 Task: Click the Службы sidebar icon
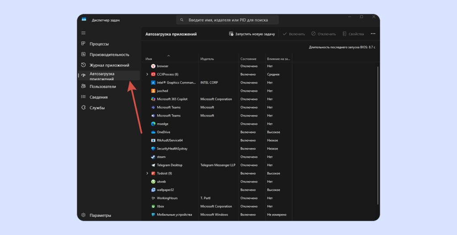[x=83, y=108]
